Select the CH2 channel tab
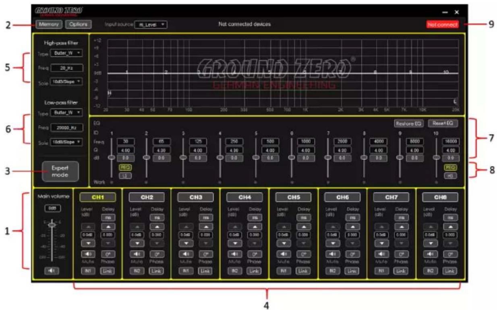The height and width of the screenshot is (310, 497). 147,197
